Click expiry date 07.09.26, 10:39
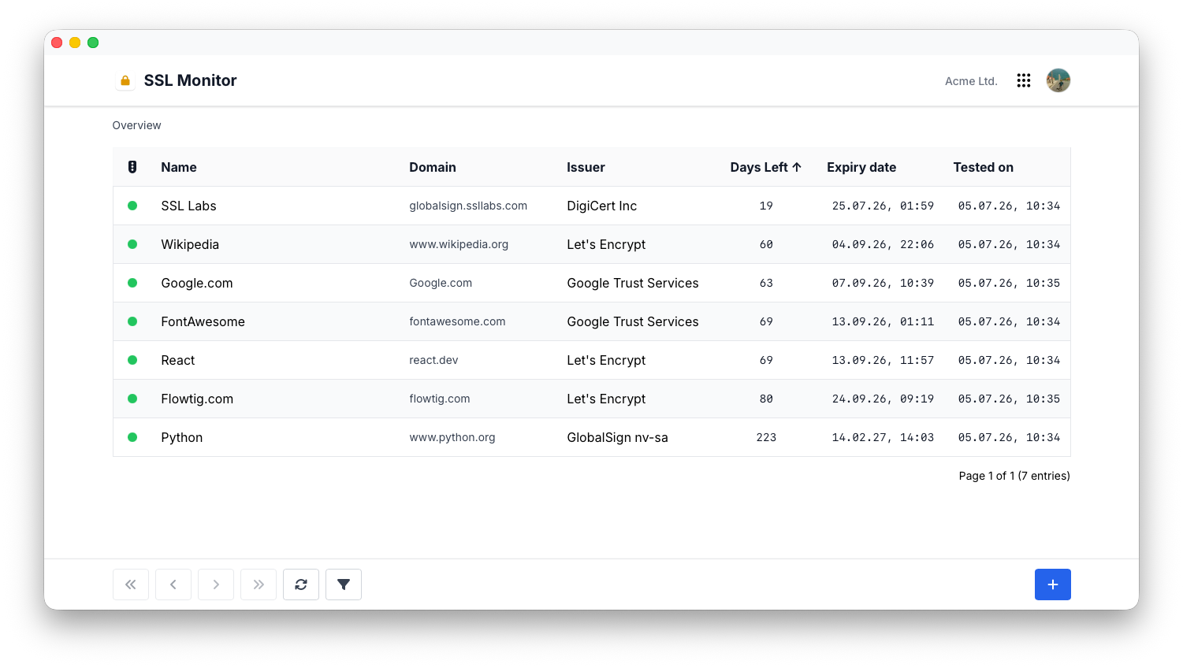 (883, 283)
